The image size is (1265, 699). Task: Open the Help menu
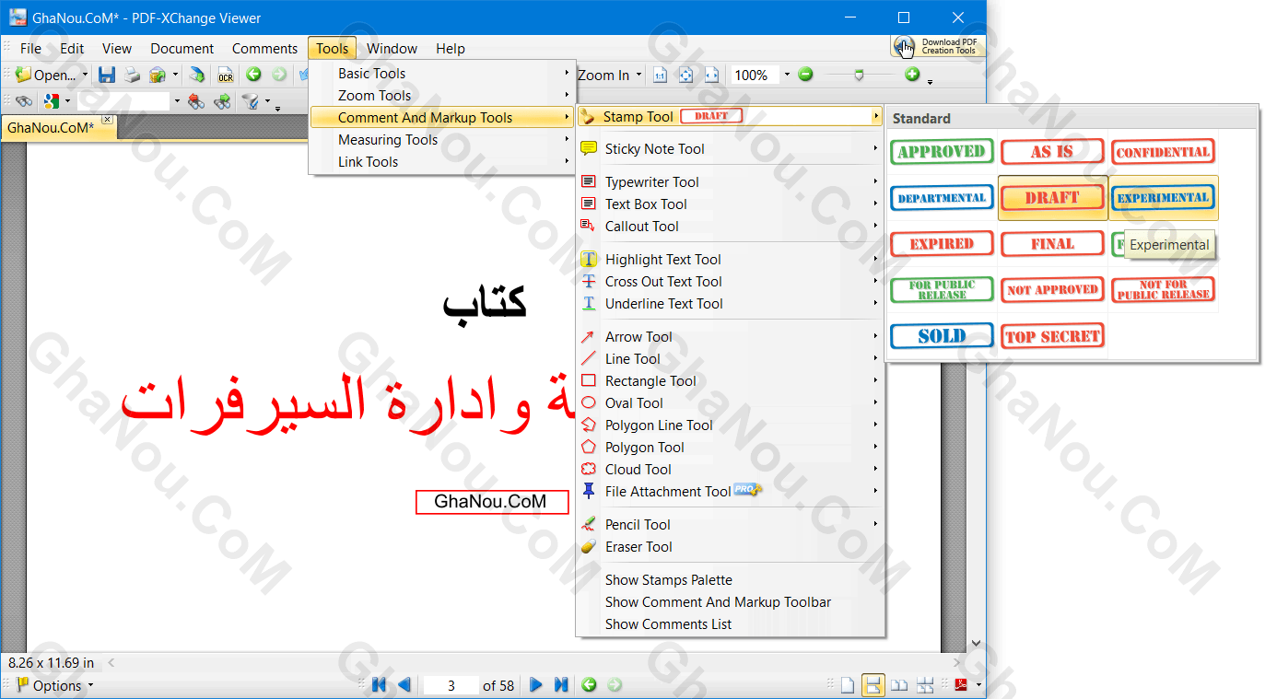coord(451,49)
